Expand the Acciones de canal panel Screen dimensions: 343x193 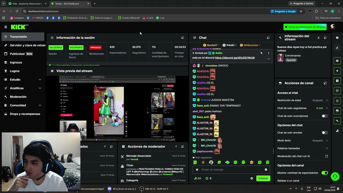[x=325, y=83]
